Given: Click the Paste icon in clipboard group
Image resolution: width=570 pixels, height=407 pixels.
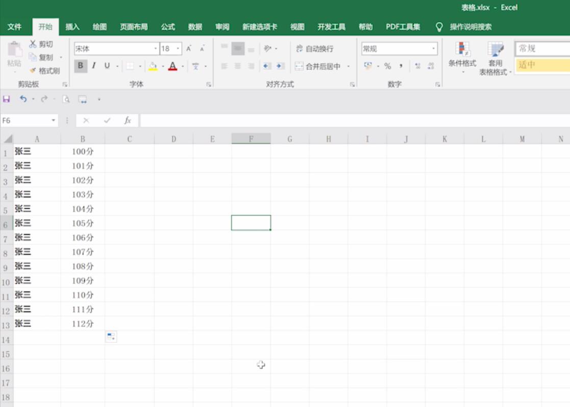Looking at the screenshot, I should [x=14, y=49].
